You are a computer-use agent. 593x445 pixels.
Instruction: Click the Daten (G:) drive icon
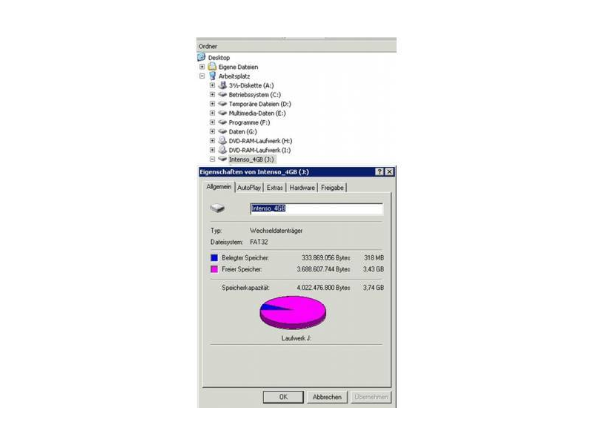point(223,131)
